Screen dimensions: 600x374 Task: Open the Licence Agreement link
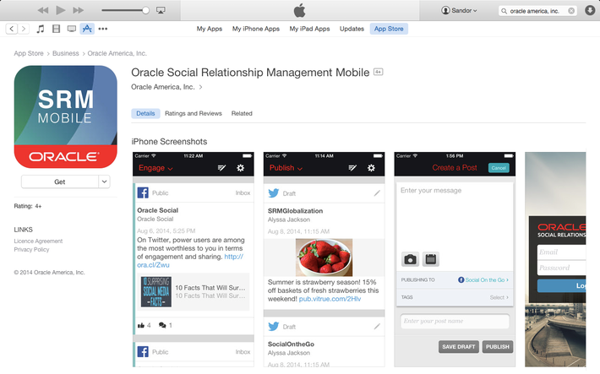[38, 241]
